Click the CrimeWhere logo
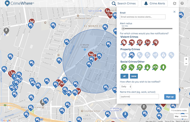The height and width of the screenshot is (122, 190). 19,3
